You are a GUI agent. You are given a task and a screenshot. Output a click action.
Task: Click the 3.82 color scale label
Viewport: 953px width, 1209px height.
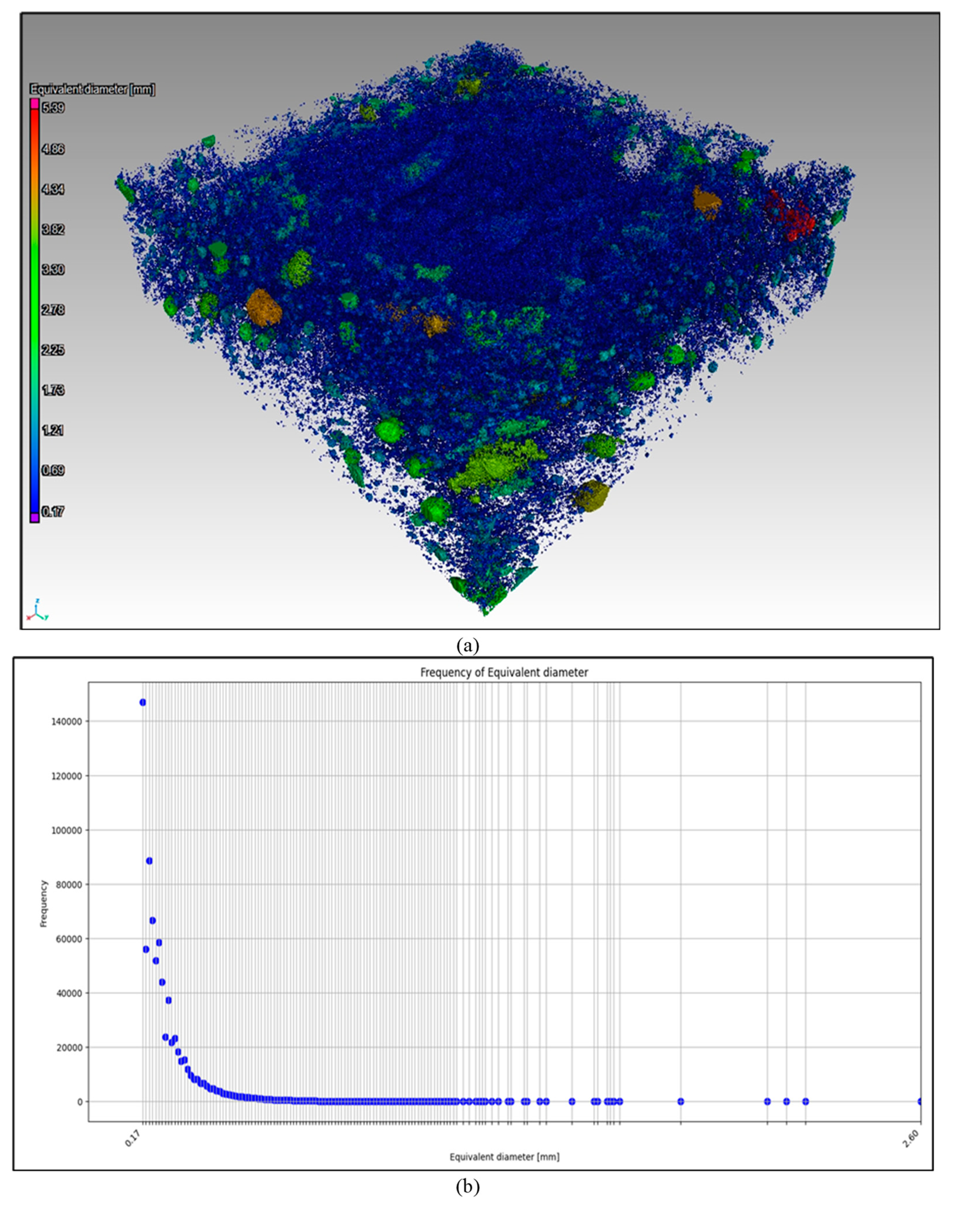[x=54, y=229]
